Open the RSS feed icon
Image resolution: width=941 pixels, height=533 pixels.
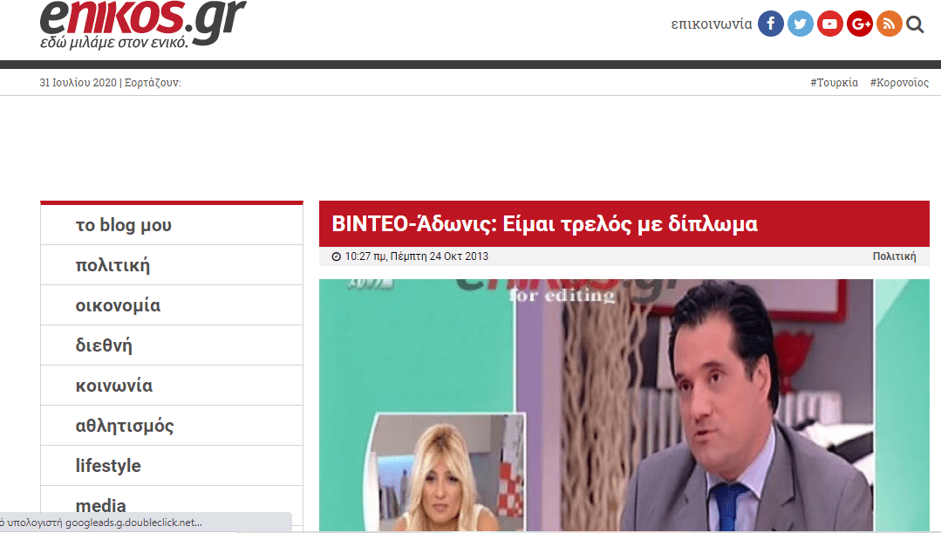point(889,24)
